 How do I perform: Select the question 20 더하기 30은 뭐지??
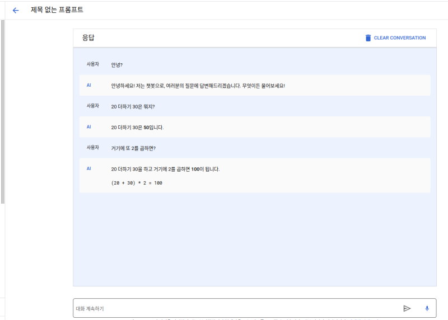pos(133,106)
